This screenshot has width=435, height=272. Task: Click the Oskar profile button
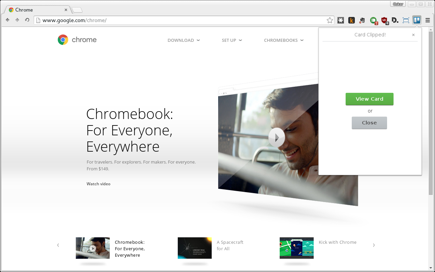pyautogui.click(x=398, y=4)
